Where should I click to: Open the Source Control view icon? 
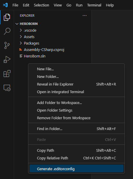tap(7, 45)
